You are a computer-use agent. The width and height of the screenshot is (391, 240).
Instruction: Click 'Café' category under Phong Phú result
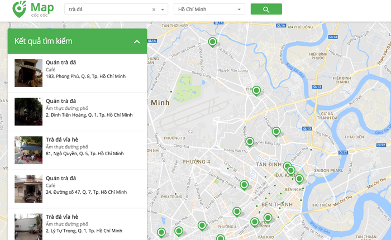(51, 70)
